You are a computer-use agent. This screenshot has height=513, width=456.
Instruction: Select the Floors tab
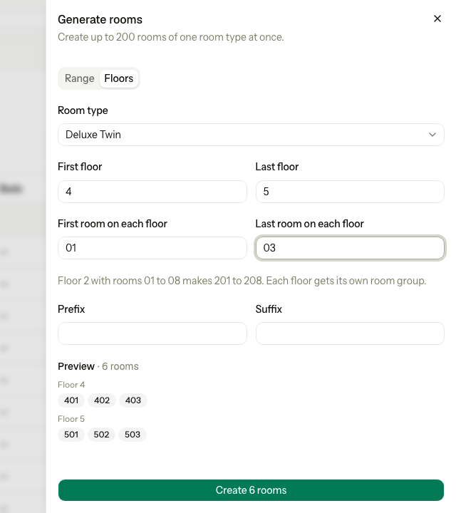click(x=119, y=78)
